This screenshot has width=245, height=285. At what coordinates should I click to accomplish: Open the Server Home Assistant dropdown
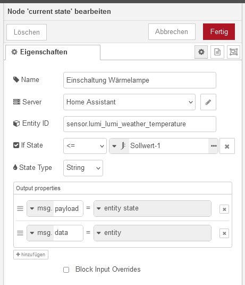[129, 102]
